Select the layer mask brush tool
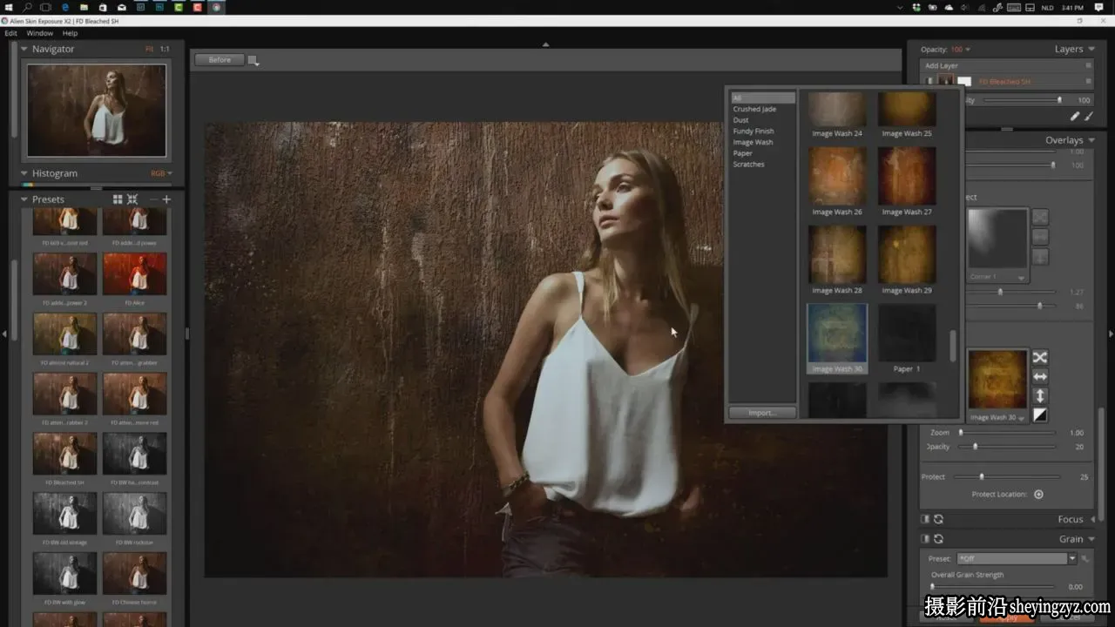Viewport: 1115px width, 627px height. tap(1089, 116)
